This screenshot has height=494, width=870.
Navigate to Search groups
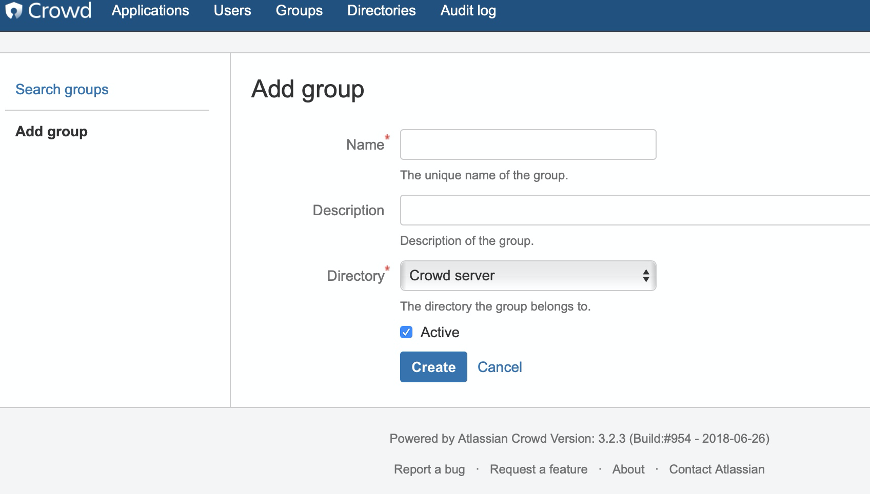pos(62,89)
